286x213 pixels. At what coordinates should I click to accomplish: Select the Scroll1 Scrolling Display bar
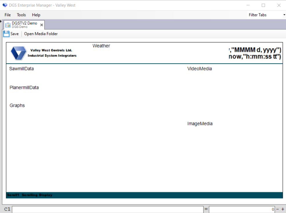[x=30, y=195]
